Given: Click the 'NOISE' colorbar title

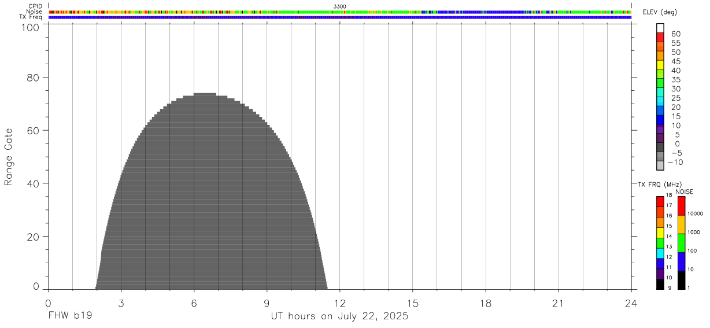Looking at the screenshot, I should pyautogui.click(x=684, y=191).
